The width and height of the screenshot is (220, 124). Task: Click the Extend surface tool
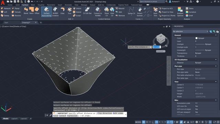click(x=77, y=12)
